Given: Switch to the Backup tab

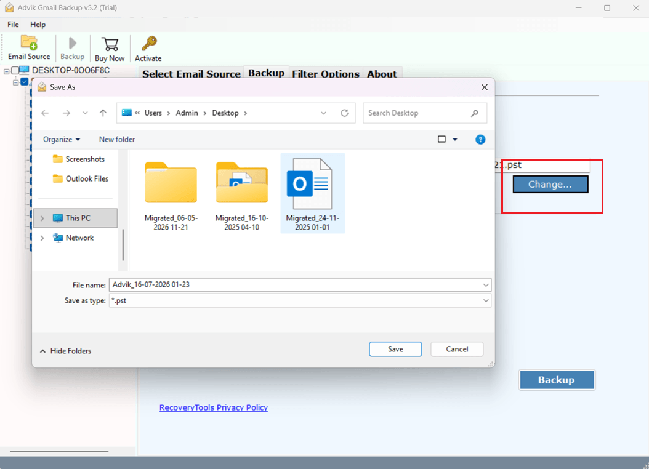Looking at the screenshot, I should click(x=266, y=73).
